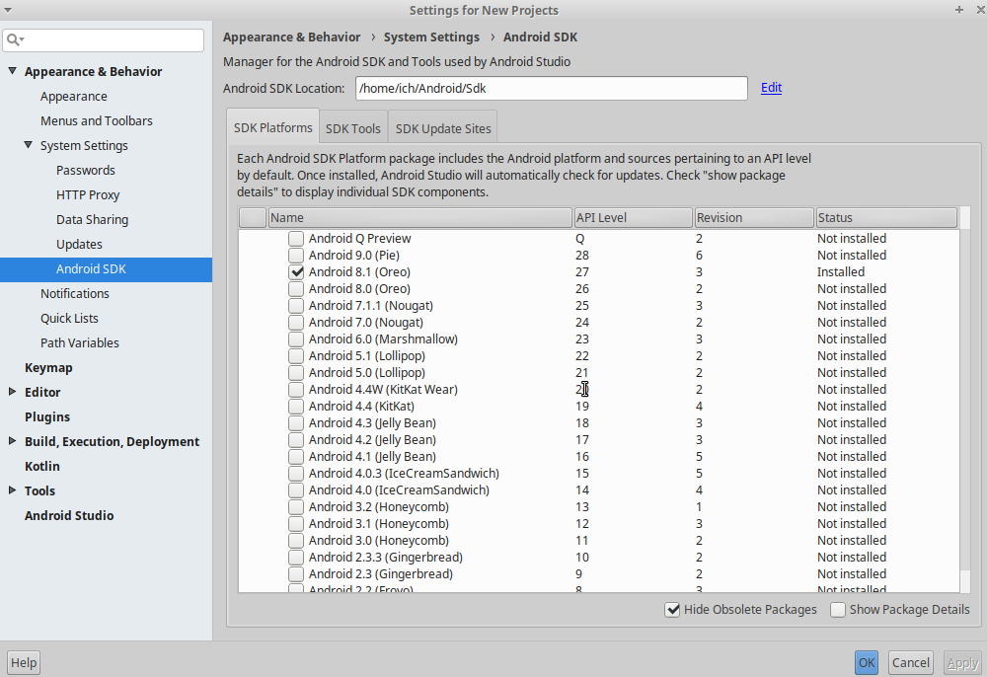Sort by the Name column header
This screenshot has height=677, width=987.
420,218
